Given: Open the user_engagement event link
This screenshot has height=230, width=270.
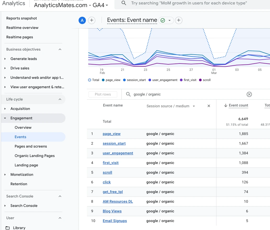Looking at the screenshot, I should (x=118, y=153).
